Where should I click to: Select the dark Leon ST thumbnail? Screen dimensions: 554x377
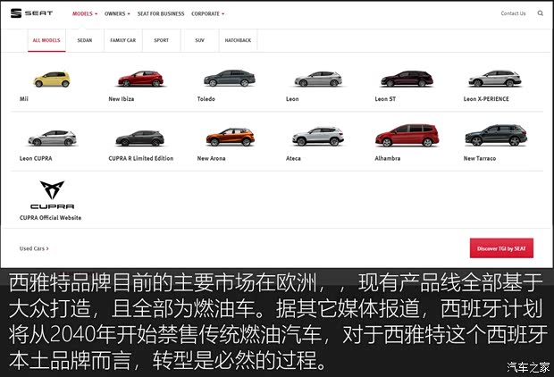point(407,79)
